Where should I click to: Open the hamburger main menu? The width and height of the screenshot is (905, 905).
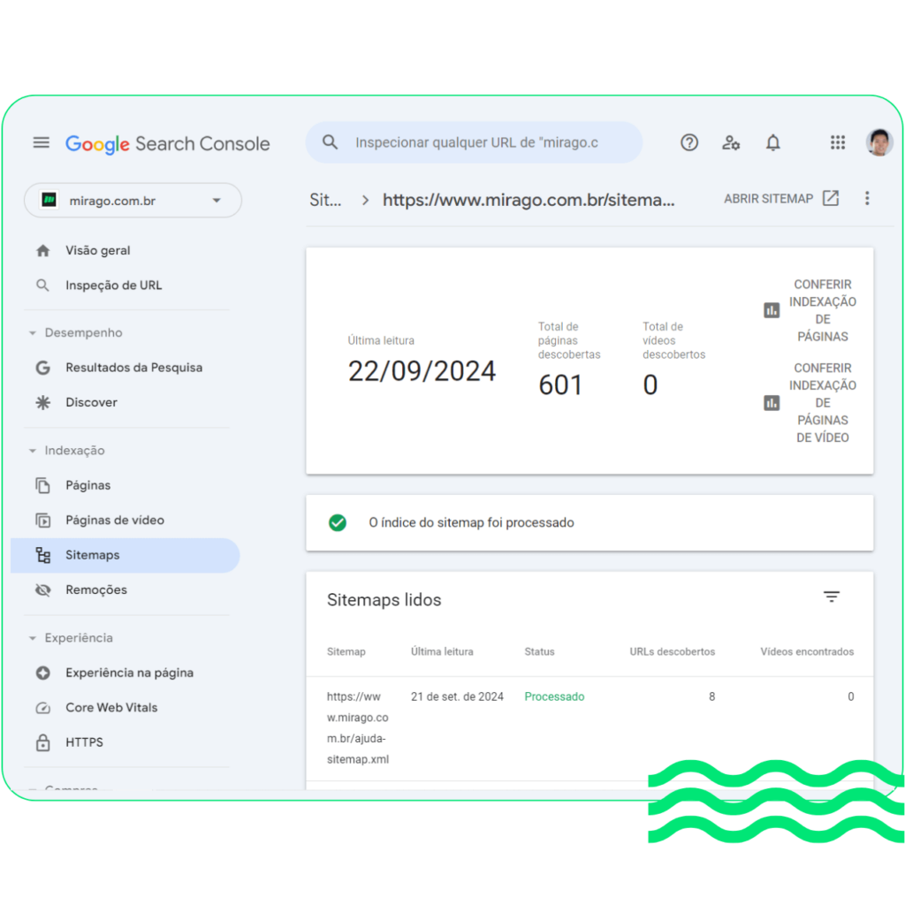tap(41, 142)
